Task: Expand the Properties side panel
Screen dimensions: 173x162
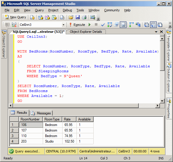Action: pyautogui.click(x=169, y=108)
